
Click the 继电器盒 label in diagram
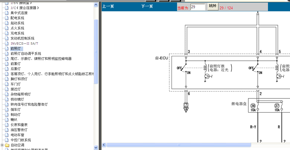239,104
